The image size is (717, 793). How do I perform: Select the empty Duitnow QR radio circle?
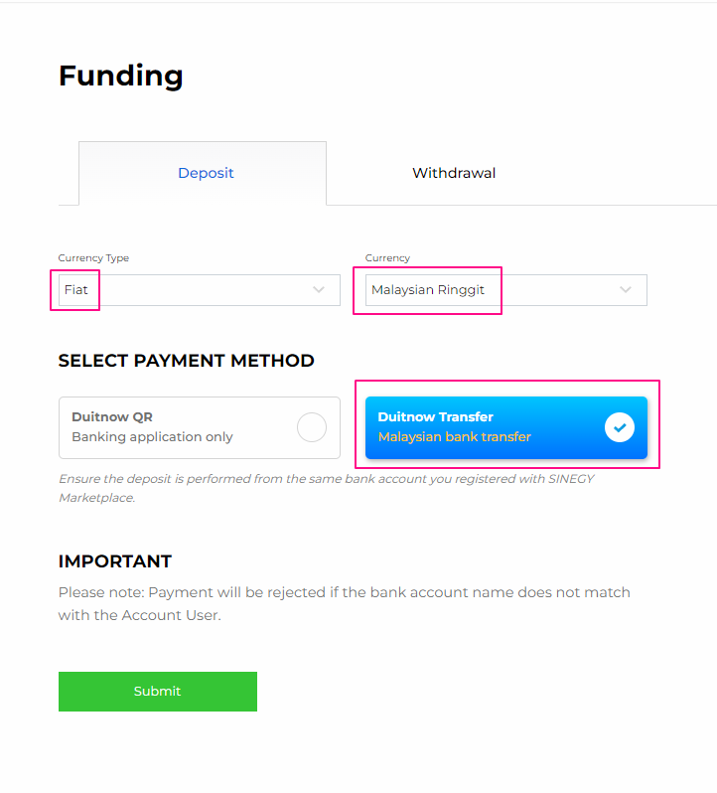point(312,427)
